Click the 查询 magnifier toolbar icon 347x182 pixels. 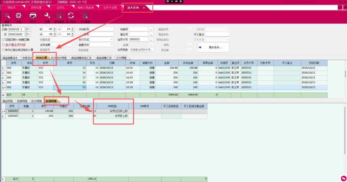point(7,16)
